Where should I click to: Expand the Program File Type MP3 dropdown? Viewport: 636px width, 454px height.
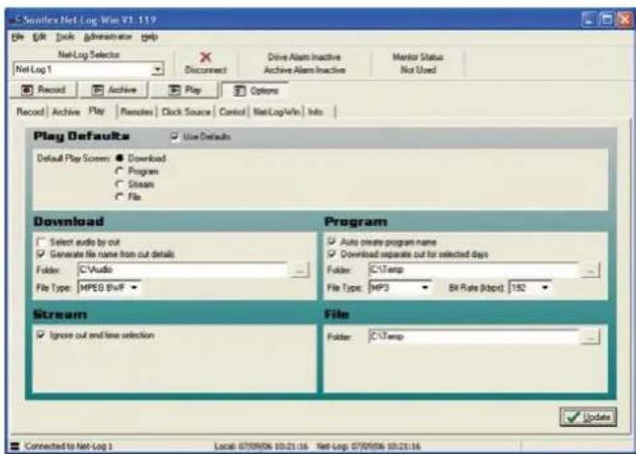[425, 288]
